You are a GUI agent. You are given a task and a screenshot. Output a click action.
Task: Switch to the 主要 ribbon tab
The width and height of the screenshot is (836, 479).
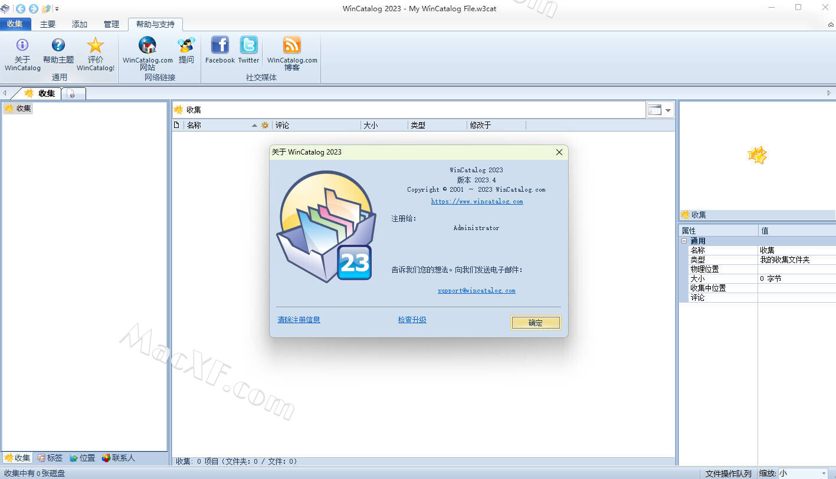click(x=48, y=24)
